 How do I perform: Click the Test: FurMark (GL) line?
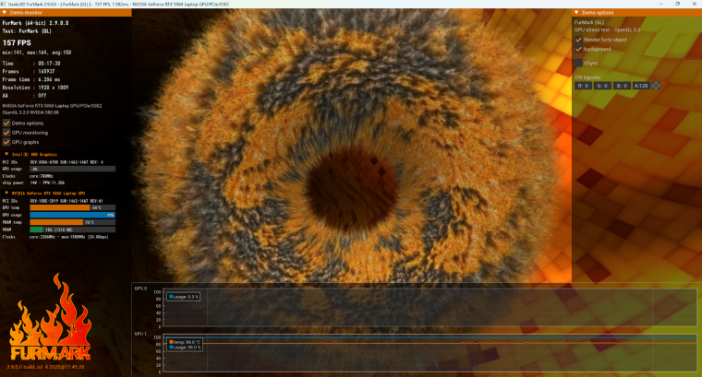pyautogui.click(x=27, y=31)
